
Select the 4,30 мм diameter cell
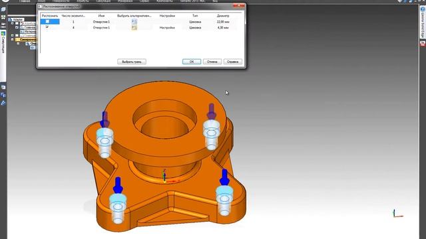coord(223,28)
